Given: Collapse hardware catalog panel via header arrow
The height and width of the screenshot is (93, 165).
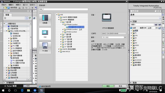Looking at the screenshot, I should pyautogui.click(x=160, y=11).
